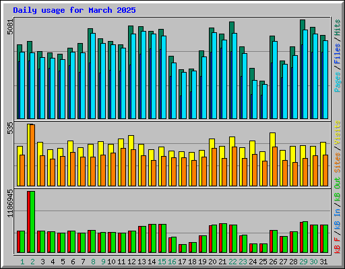Click day 26 on the x-axis
This screenshot has width=345, height=269.
tap(273, 262)
